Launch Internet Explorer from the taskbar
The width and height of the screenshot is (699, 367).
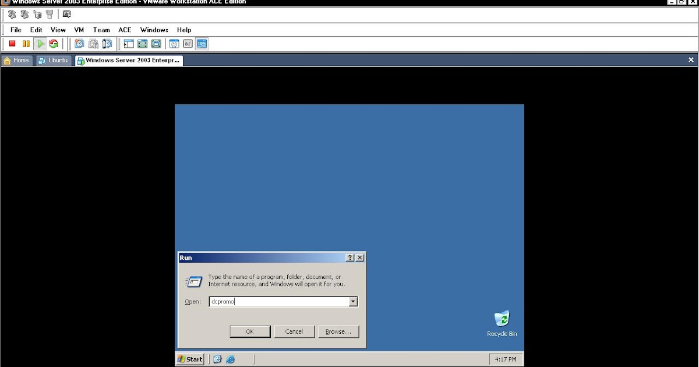230,359
